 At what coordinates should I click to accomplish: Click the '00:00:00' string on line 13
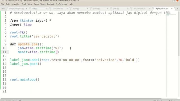pos(71,60)
